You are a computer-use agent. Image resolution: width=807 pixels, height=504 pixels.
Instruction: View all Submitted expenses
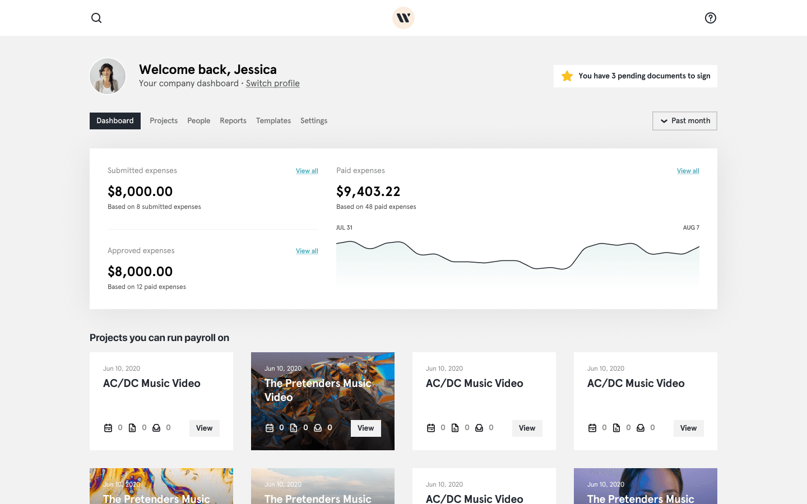pyautogui.click(x=307, y=171)
